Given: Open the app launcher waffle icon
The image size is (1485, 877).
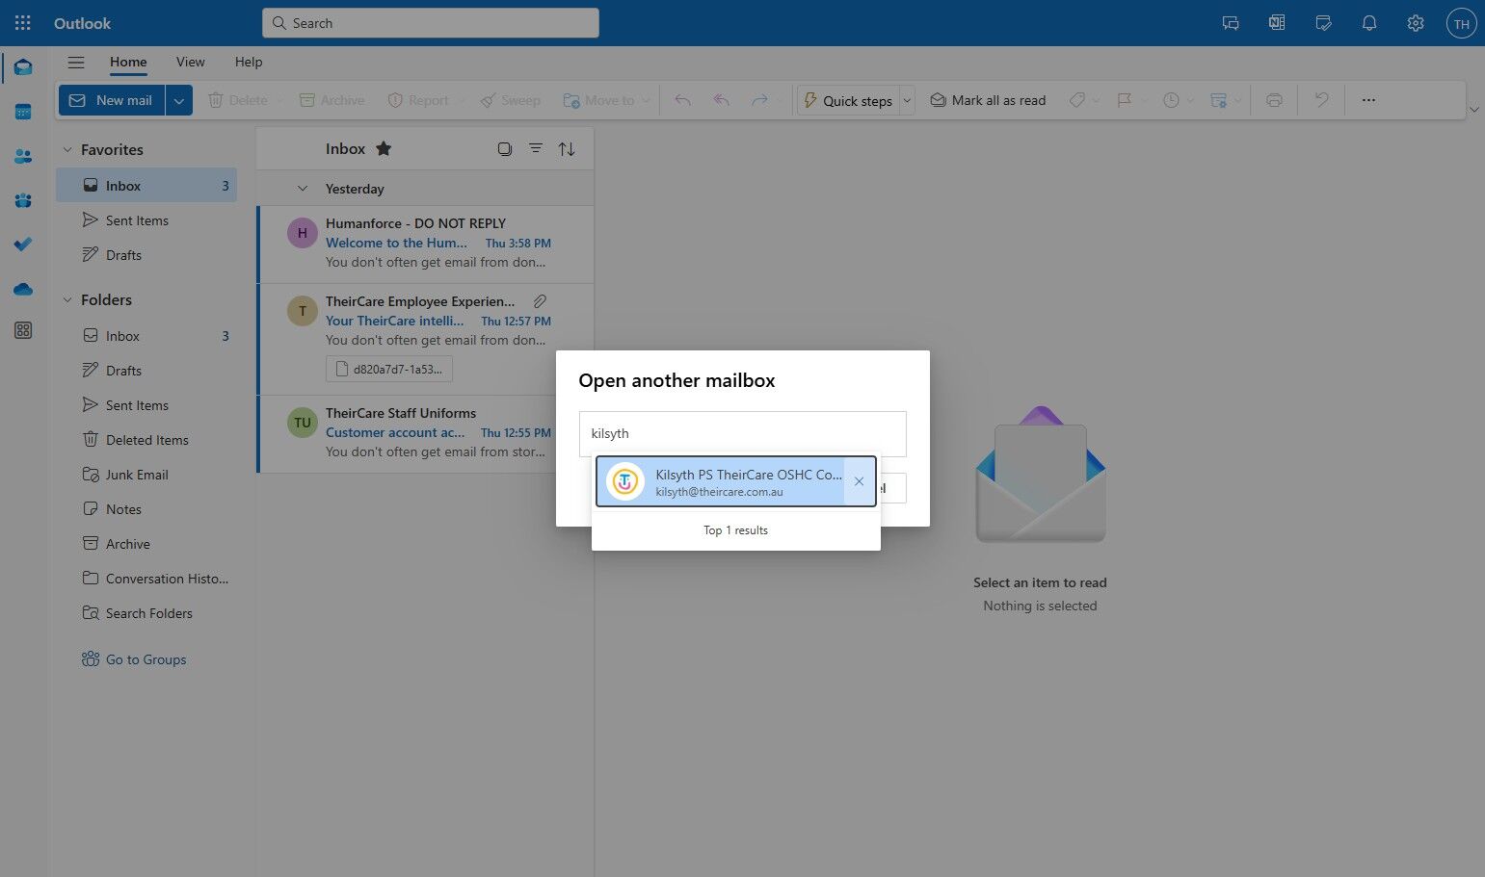Looking at the screenshot, I should pyautogui.click(x=23, y=23).
